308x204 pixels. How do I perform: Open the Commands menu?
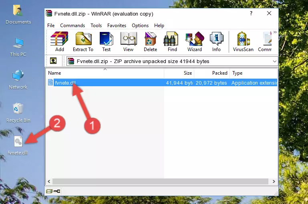click(72, 26)
